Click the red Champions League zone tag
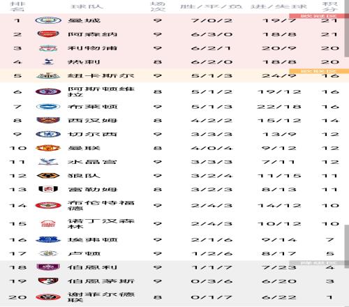Viewport: 349px width, 307px height. click(x=318, y=16)
